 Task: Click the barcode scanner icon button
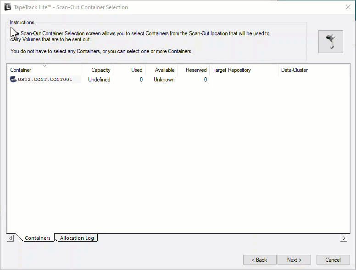[331, 42]
